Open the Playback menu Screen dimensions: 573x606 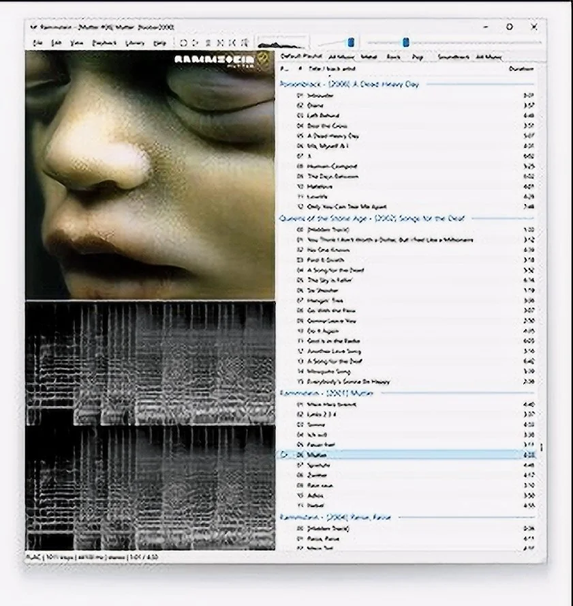(x=104, y=43)
